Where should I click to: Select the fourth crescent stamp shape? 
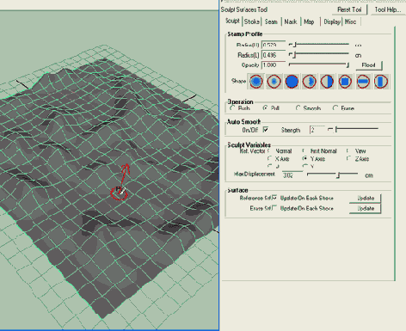click(310, 82)
